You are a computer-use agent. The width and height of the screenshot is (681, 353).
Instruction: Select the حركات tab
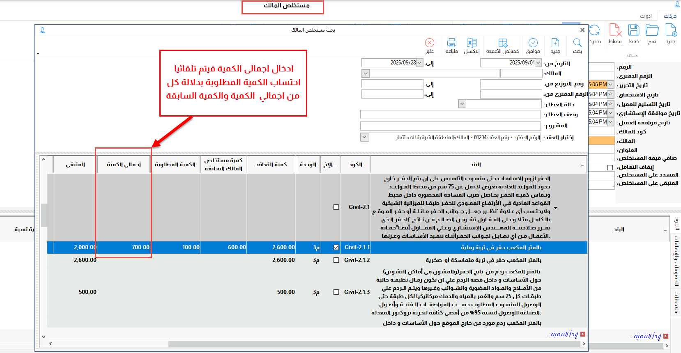tap(669, 16)
